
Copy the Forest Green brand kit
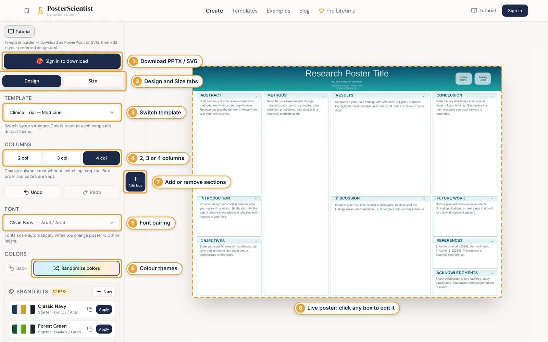[x=90, y=329]
